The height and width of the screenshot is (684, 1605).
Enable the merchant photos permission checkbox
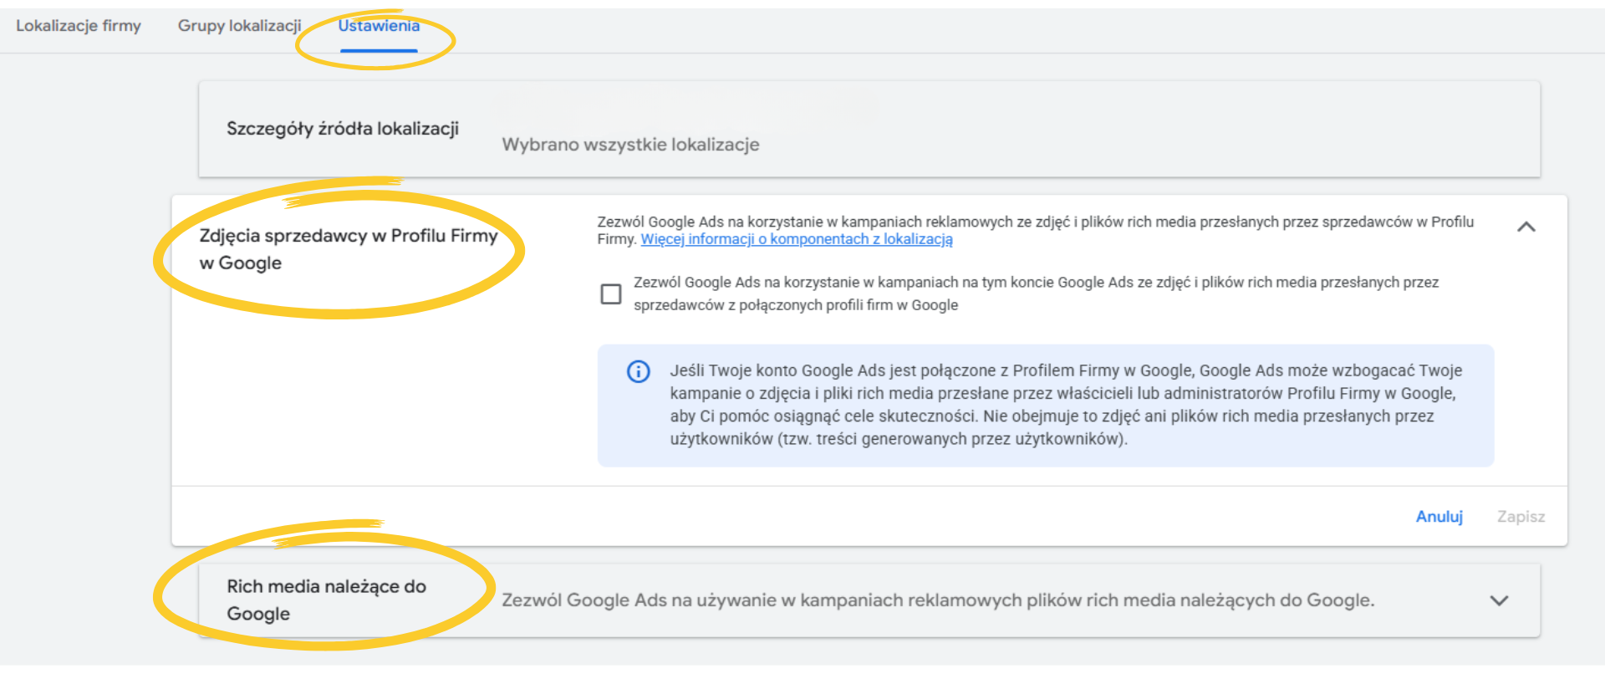click(611, 294)
